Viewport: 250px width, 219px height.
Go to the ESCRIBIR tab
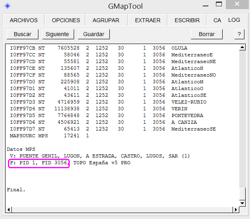tap(187, 20)
